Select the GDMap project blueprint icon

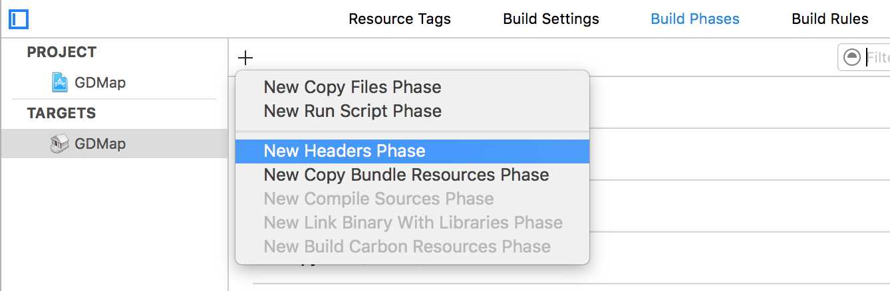pos(60,82)
